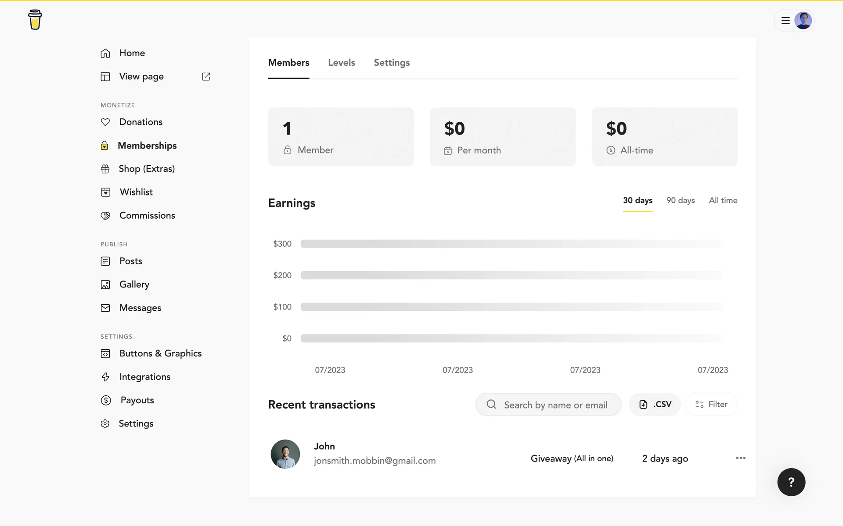This screenshot has height=526, width=843.
Task: Click John's profile photo thumbnail
Action: 285,454
